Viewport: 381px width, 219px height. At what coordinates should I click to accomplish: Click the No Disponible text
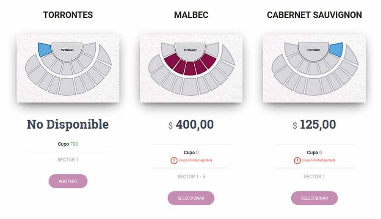coord(68,125)
